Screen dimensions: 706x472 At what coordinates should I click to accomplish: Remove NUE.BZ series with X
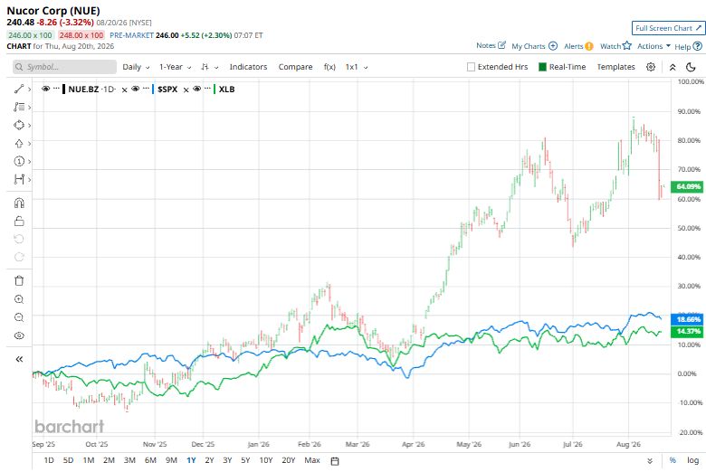coord(124,90)
